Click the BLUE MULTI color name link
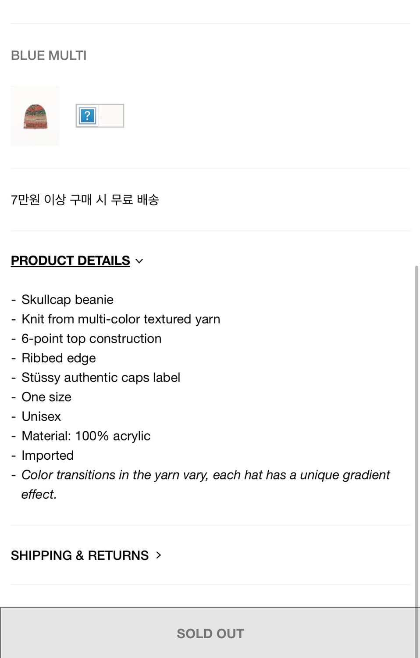Image resolution: width=420 pixels, height=658 pixels. click(x=48, y=55)
